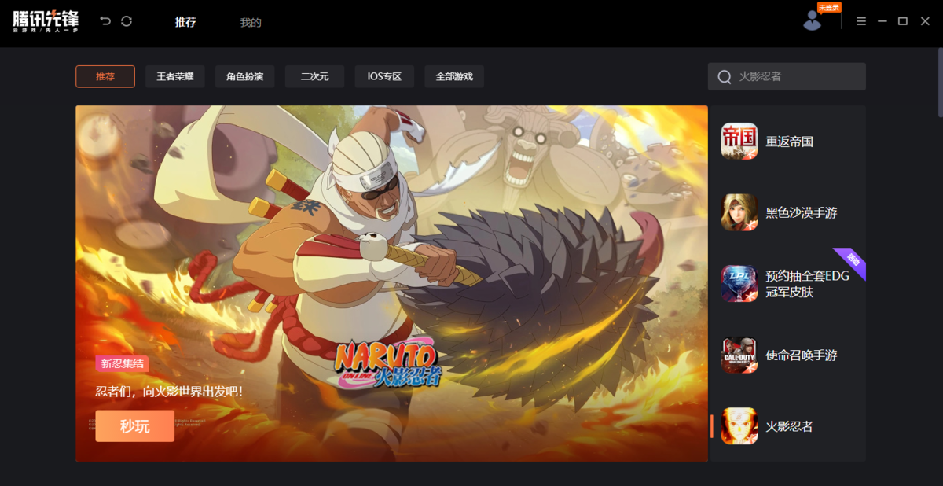Screen dimensions: 943x486
Task: Select the 全部游戏 category
Action: [x=454, y=76]
